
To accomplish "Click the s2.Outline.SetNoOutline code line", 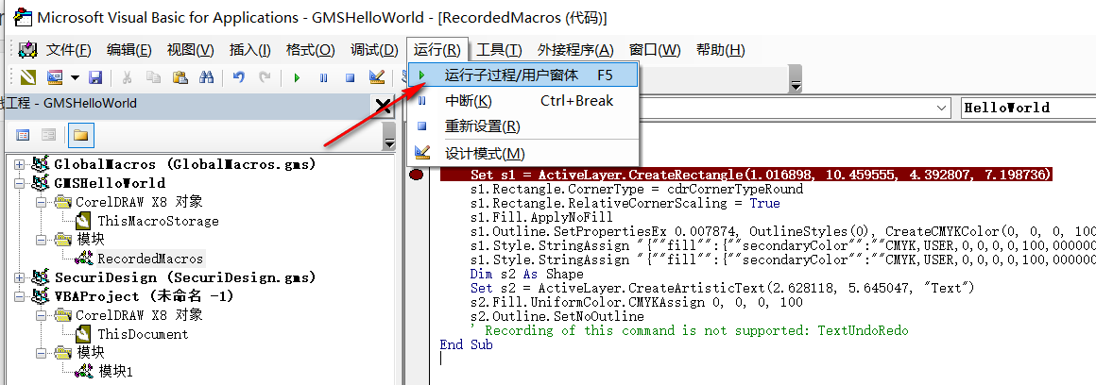I will tap(557, 316).
